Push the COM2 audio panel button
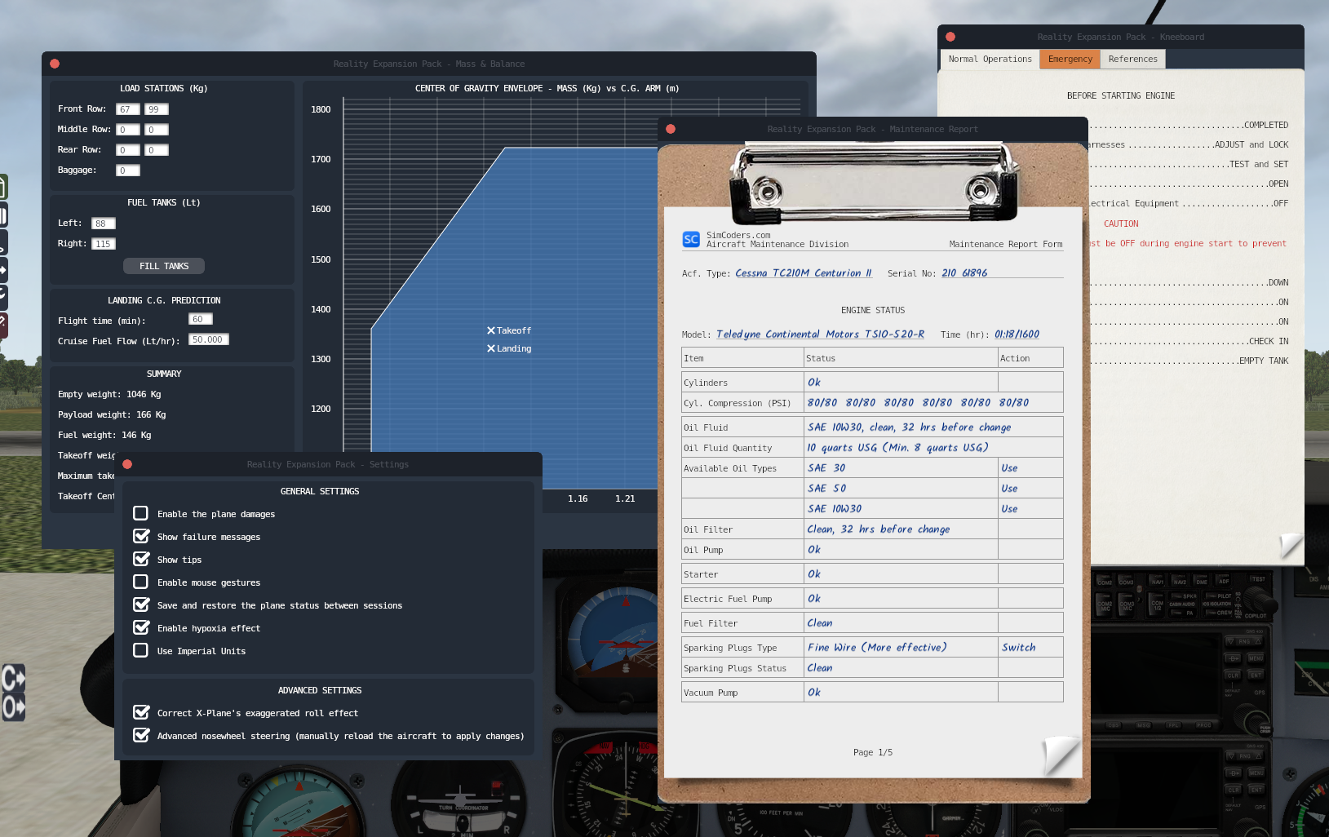This screenshot has width=1329, height=837. coord(1104,580)
